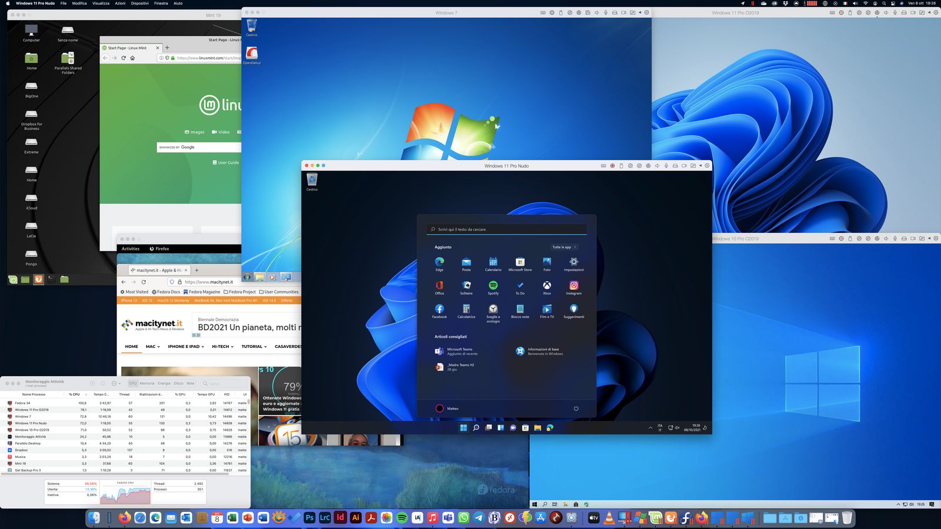Open Impostazioni settings gear in Start menu
The height and width of the screenshot is (529, 941).
pyautogui.click(x=574, y=263)
